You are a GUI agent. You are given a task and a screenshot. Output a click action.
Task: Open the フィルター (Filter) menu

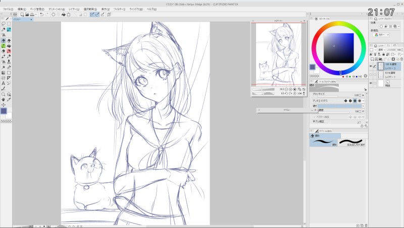coord(119,9)
